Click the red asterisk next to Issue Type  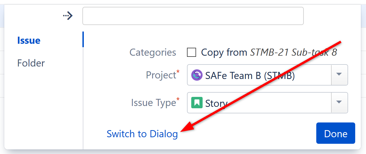pyautogui.click(x=178, y=99)
